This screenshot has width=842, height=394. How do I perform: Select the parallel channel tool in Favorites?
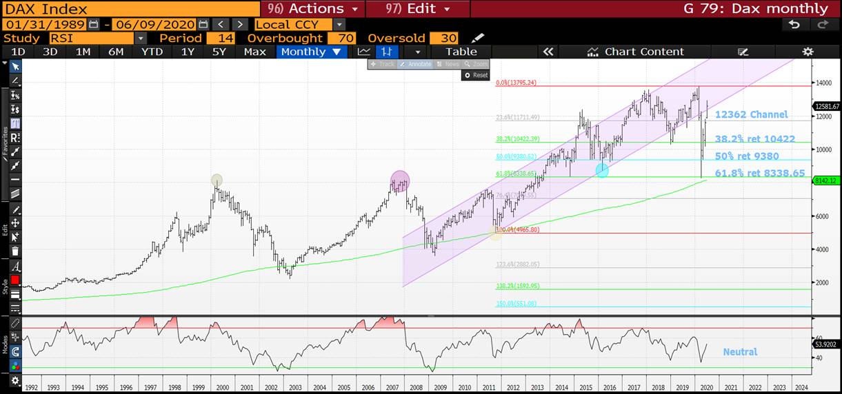tap(15, 194)
